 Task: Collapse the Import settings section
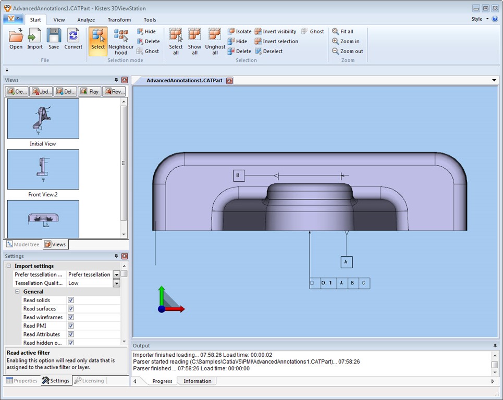(9, 266)
